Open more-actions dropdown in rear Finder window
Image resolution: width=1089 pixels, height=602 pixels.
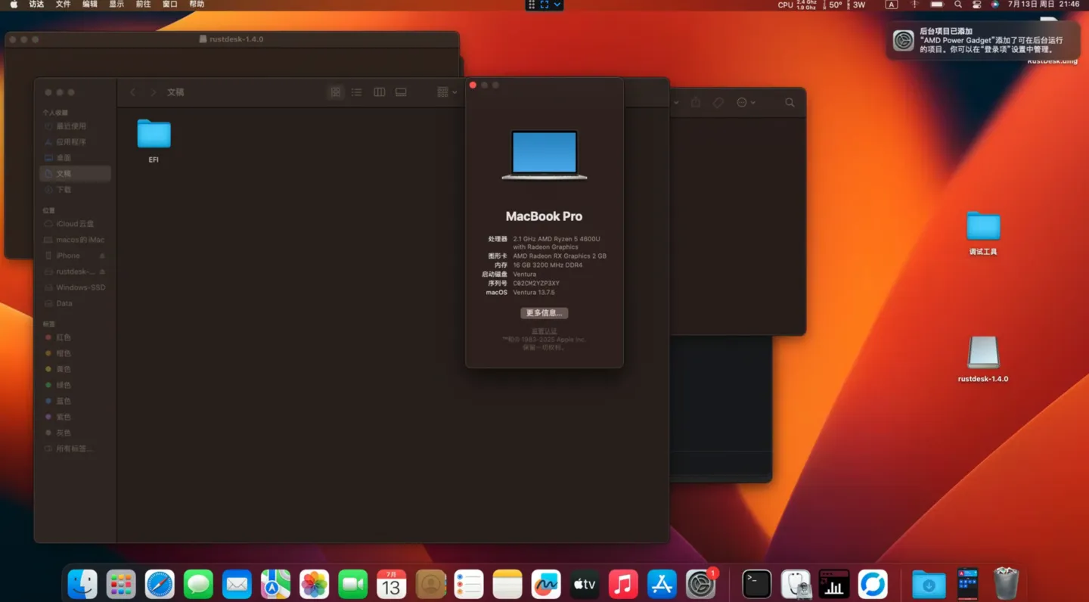[746, 102]
